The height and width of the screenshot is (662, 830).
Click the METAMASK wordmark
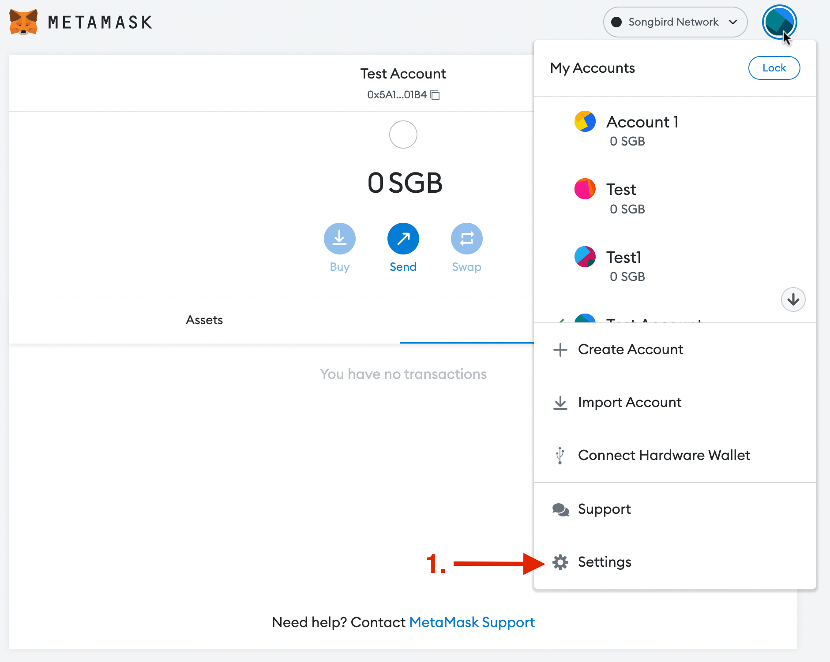(100, 22)
